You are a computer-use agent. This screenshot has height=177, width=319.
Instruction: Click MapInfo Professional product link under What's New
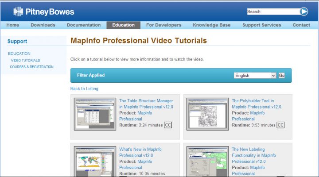click(136, 165)
